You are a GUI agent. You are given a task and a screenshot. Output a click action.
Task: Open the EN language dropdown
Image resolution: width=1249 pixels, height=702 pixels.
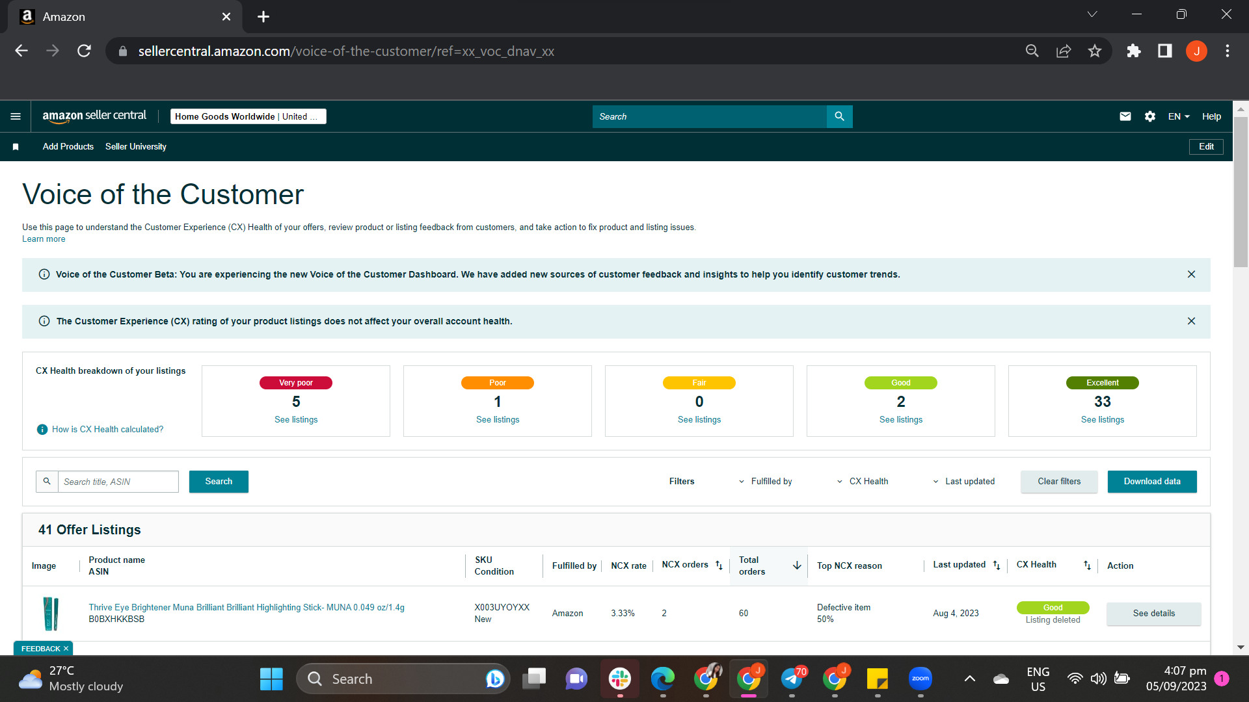click(1179, 116)
